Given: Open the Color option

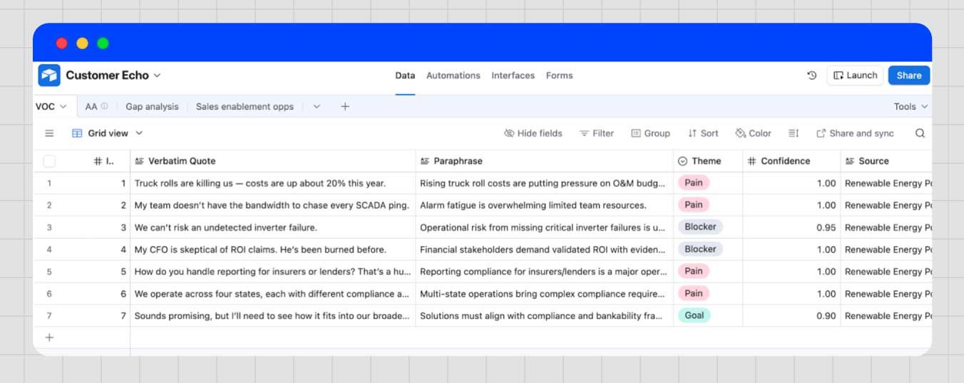Looking at the screenshot, I should pos(753,133).
